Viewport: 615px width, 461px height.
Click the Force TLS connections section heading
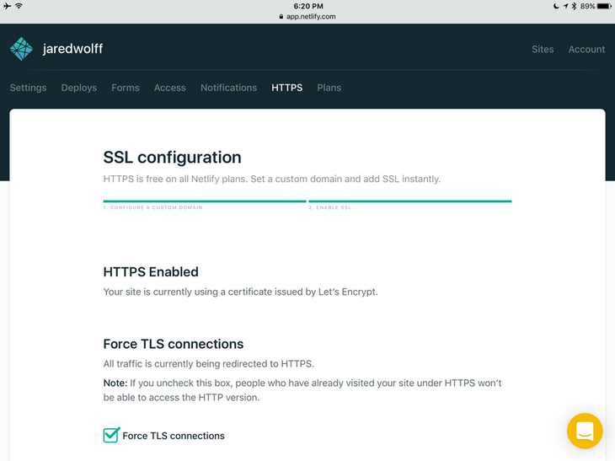[x=173, y=344]
